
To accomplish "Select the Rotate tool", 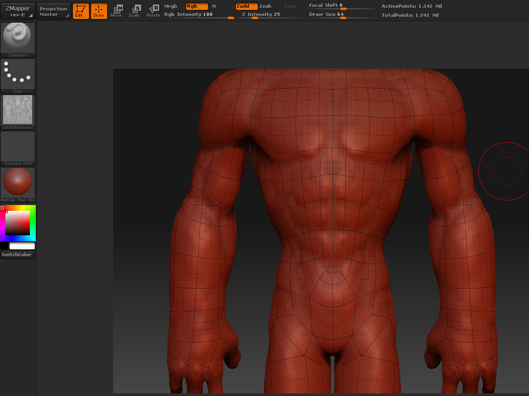I will point(153,11).
